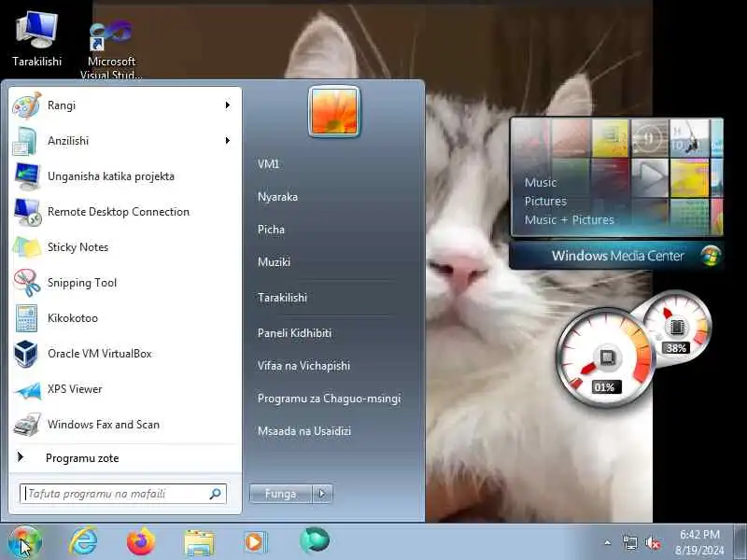Open Picha pictures library
This screenshot has width=747, height=560.
point(271,230)
